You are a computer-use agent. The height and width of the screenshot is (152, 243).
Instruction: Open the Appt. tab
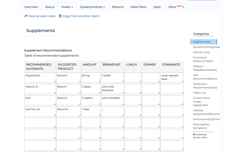click(x=157, y=7)
